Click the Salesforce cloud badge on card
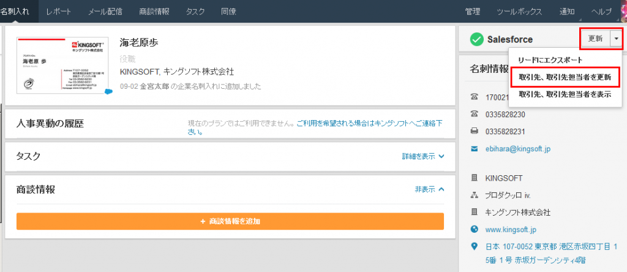This screenshot has width=627, height=272. coord(108,92)
